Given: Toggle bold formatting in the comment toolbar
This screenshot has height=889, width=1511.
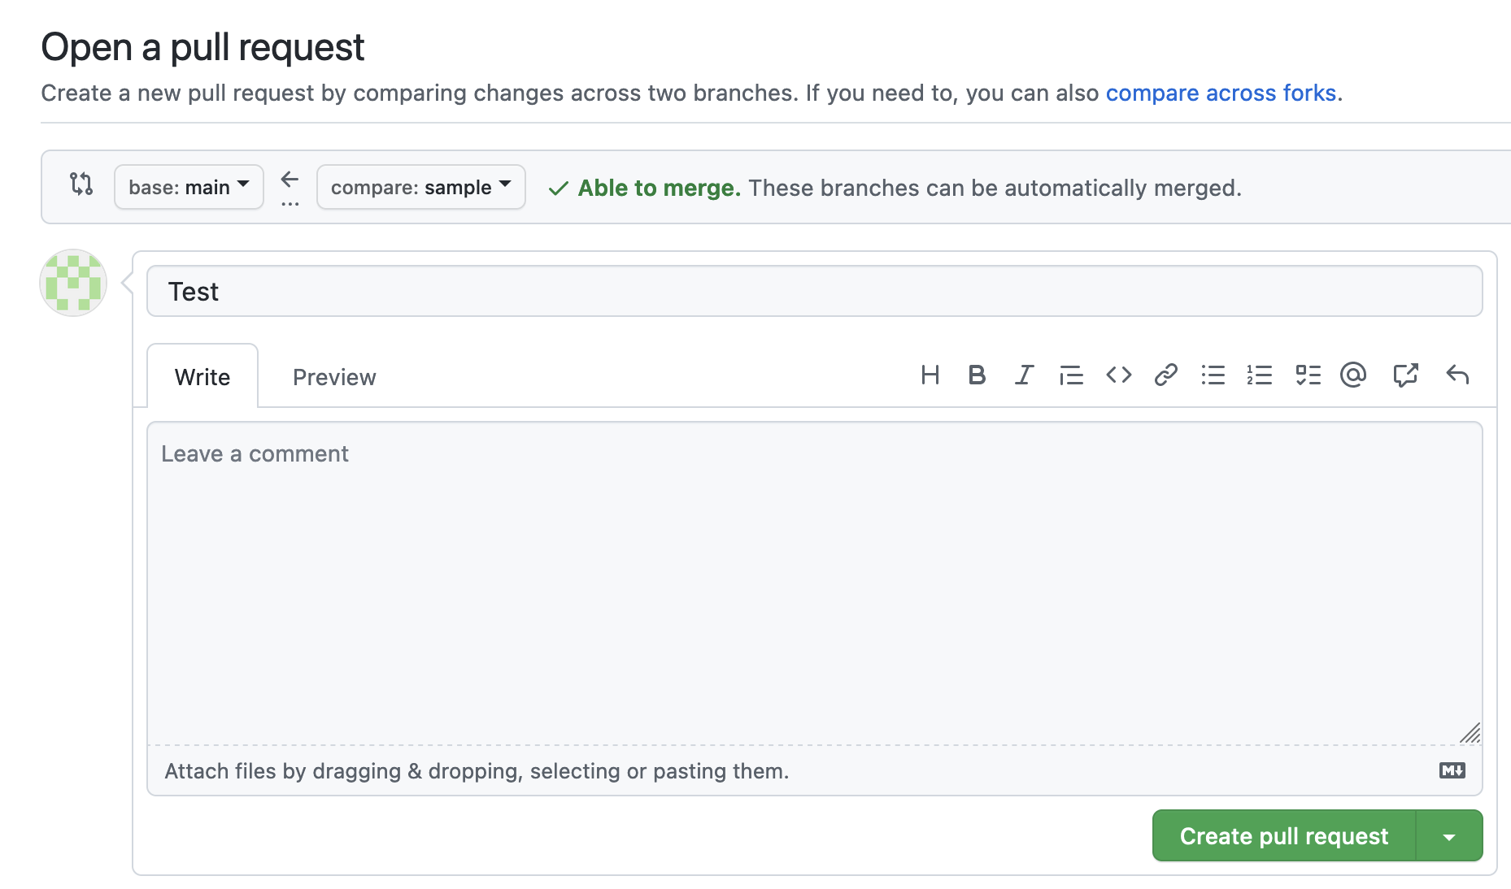Looking at the screenshot, I should pos(977,375).
